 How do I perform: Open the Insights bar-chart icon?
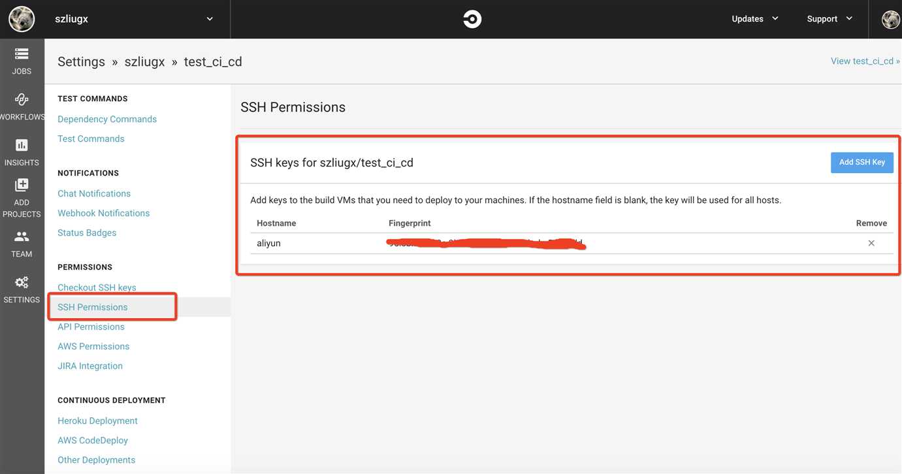(x=22, y=145)
